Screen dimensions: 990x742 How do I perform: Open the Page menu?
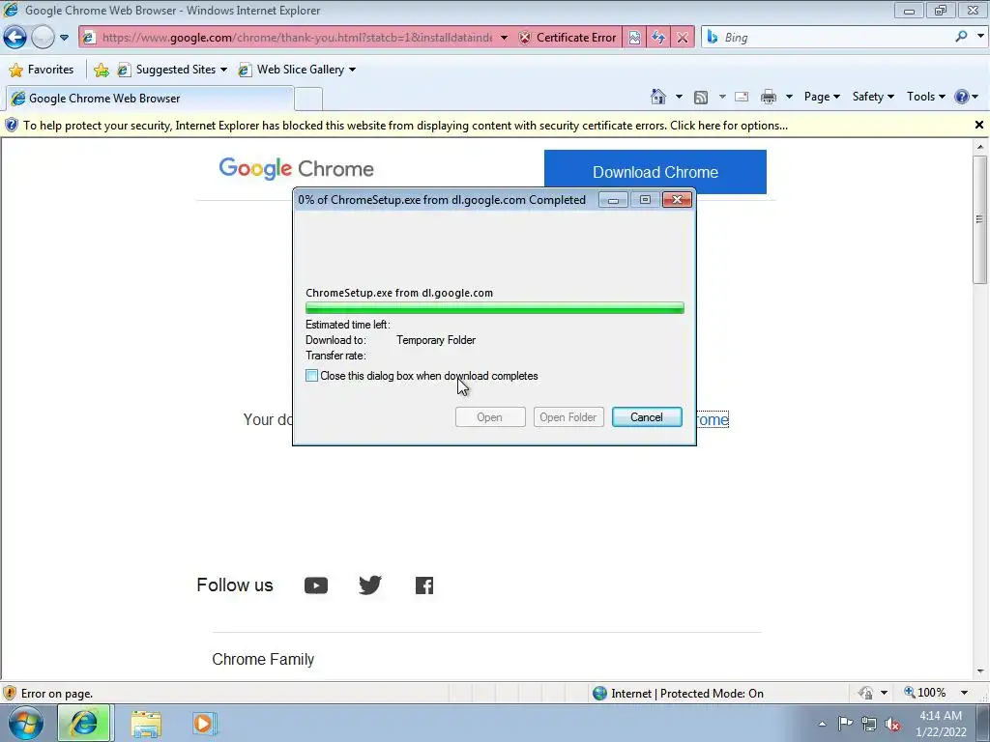point(822,97)
